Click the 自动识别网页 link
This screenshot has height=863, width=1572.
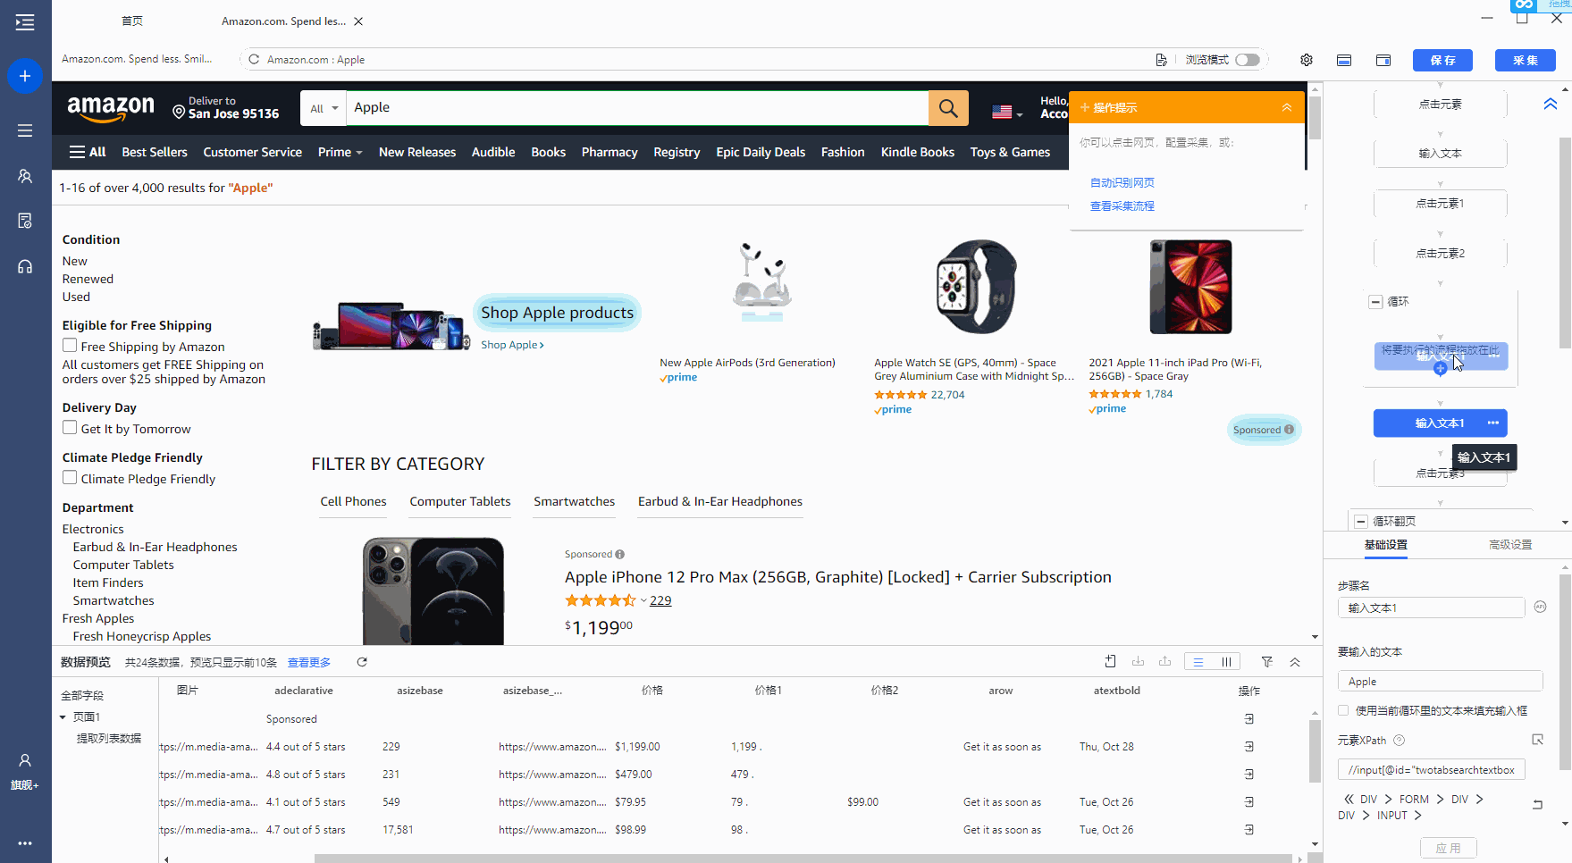coord(1122,182)
